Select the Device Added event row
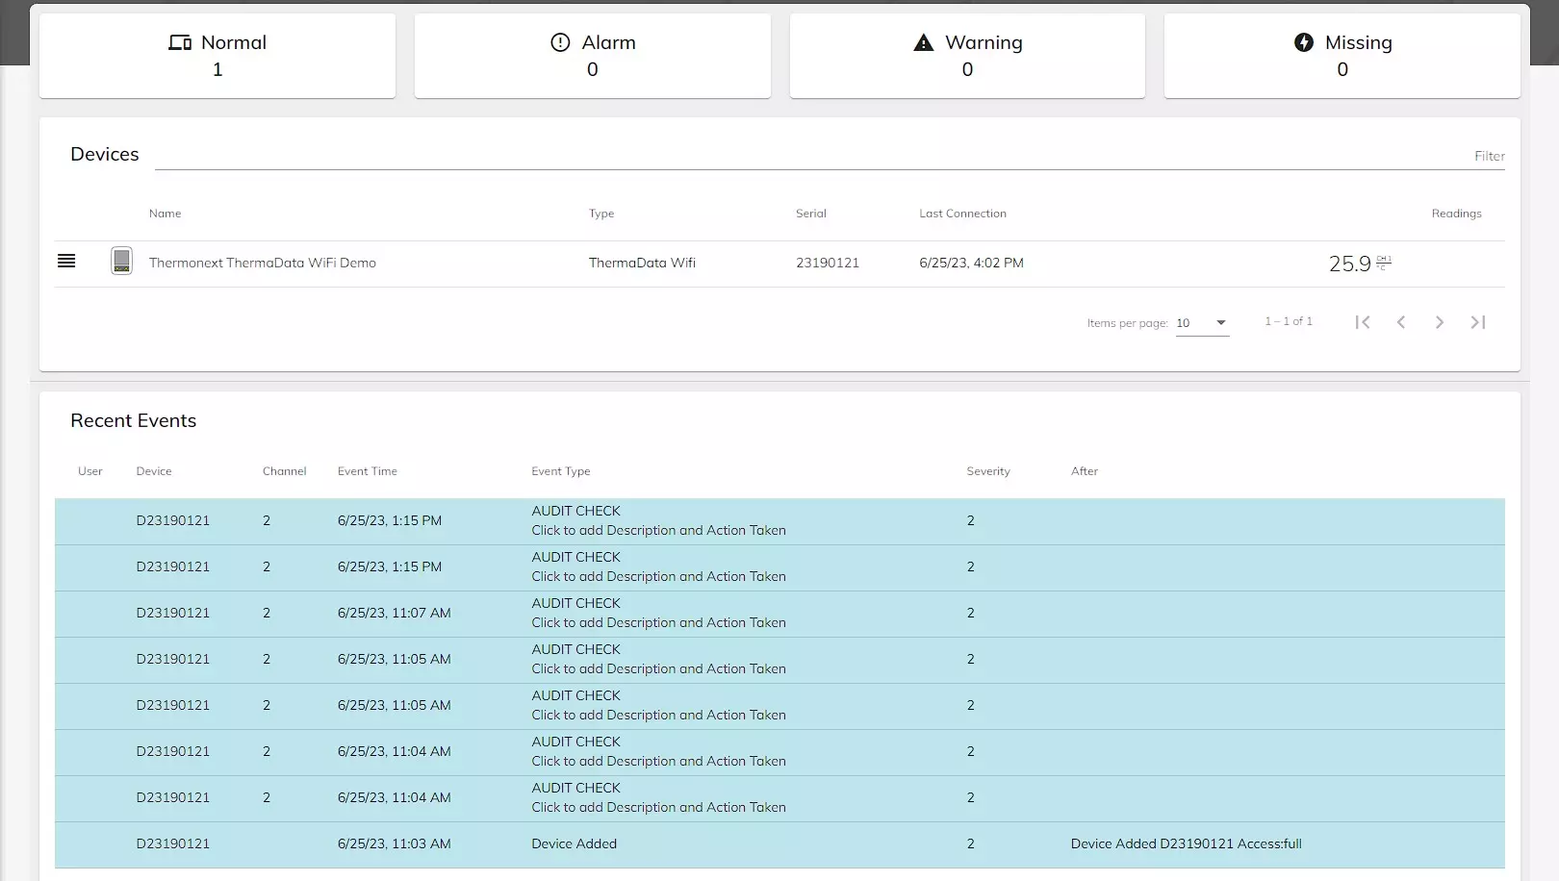This screenshot has width=1559, height=881. click(779, 844)
